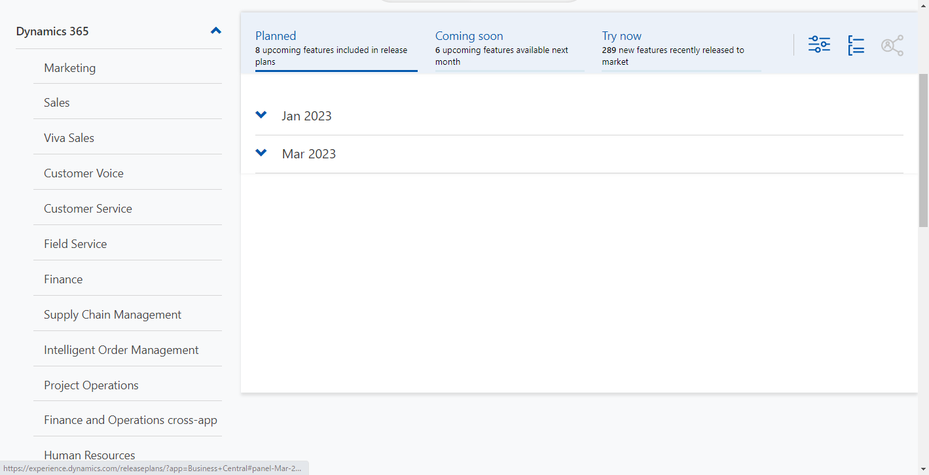View Viva Sales features
Image resolution: width=929 pixels, height=475 pixels.
[x=69, y=137]
